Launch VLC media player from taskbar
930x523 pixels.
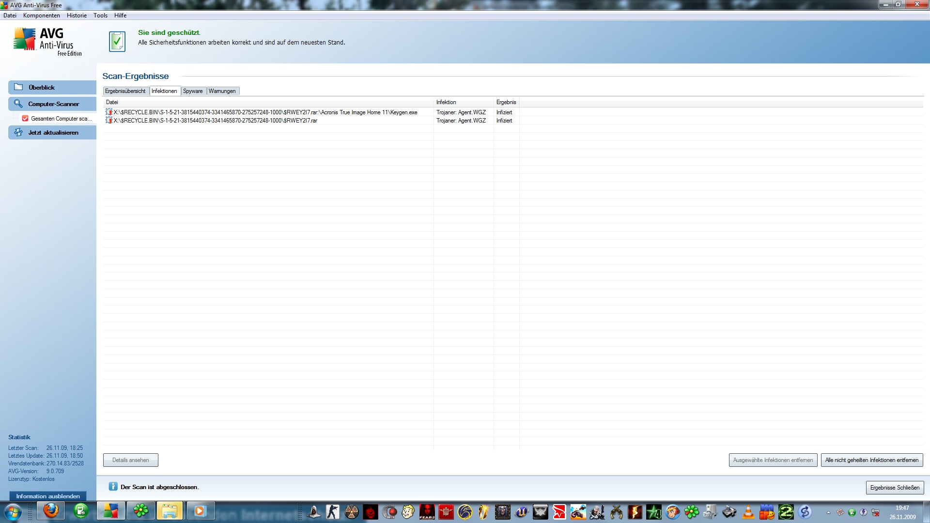click(x=748, y=512)
